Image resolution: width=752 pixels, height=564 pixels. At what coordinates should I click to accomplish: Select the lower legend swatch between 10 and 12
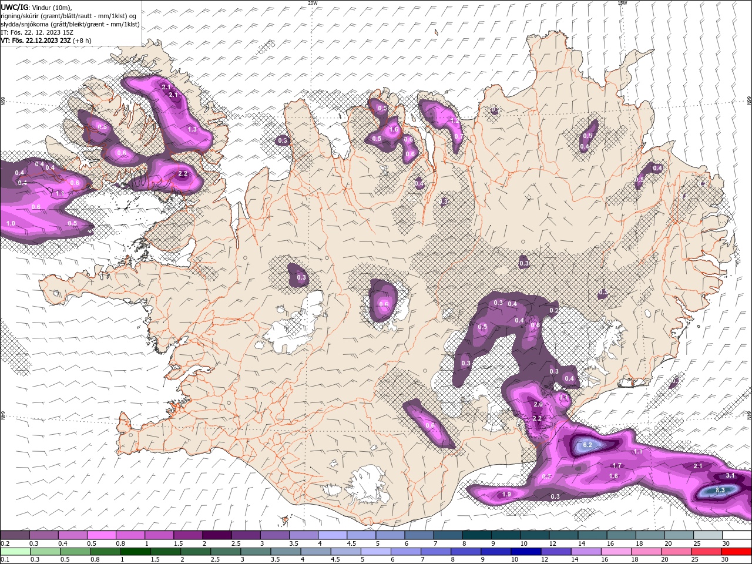pyautogui.click(x=525, y=551)
